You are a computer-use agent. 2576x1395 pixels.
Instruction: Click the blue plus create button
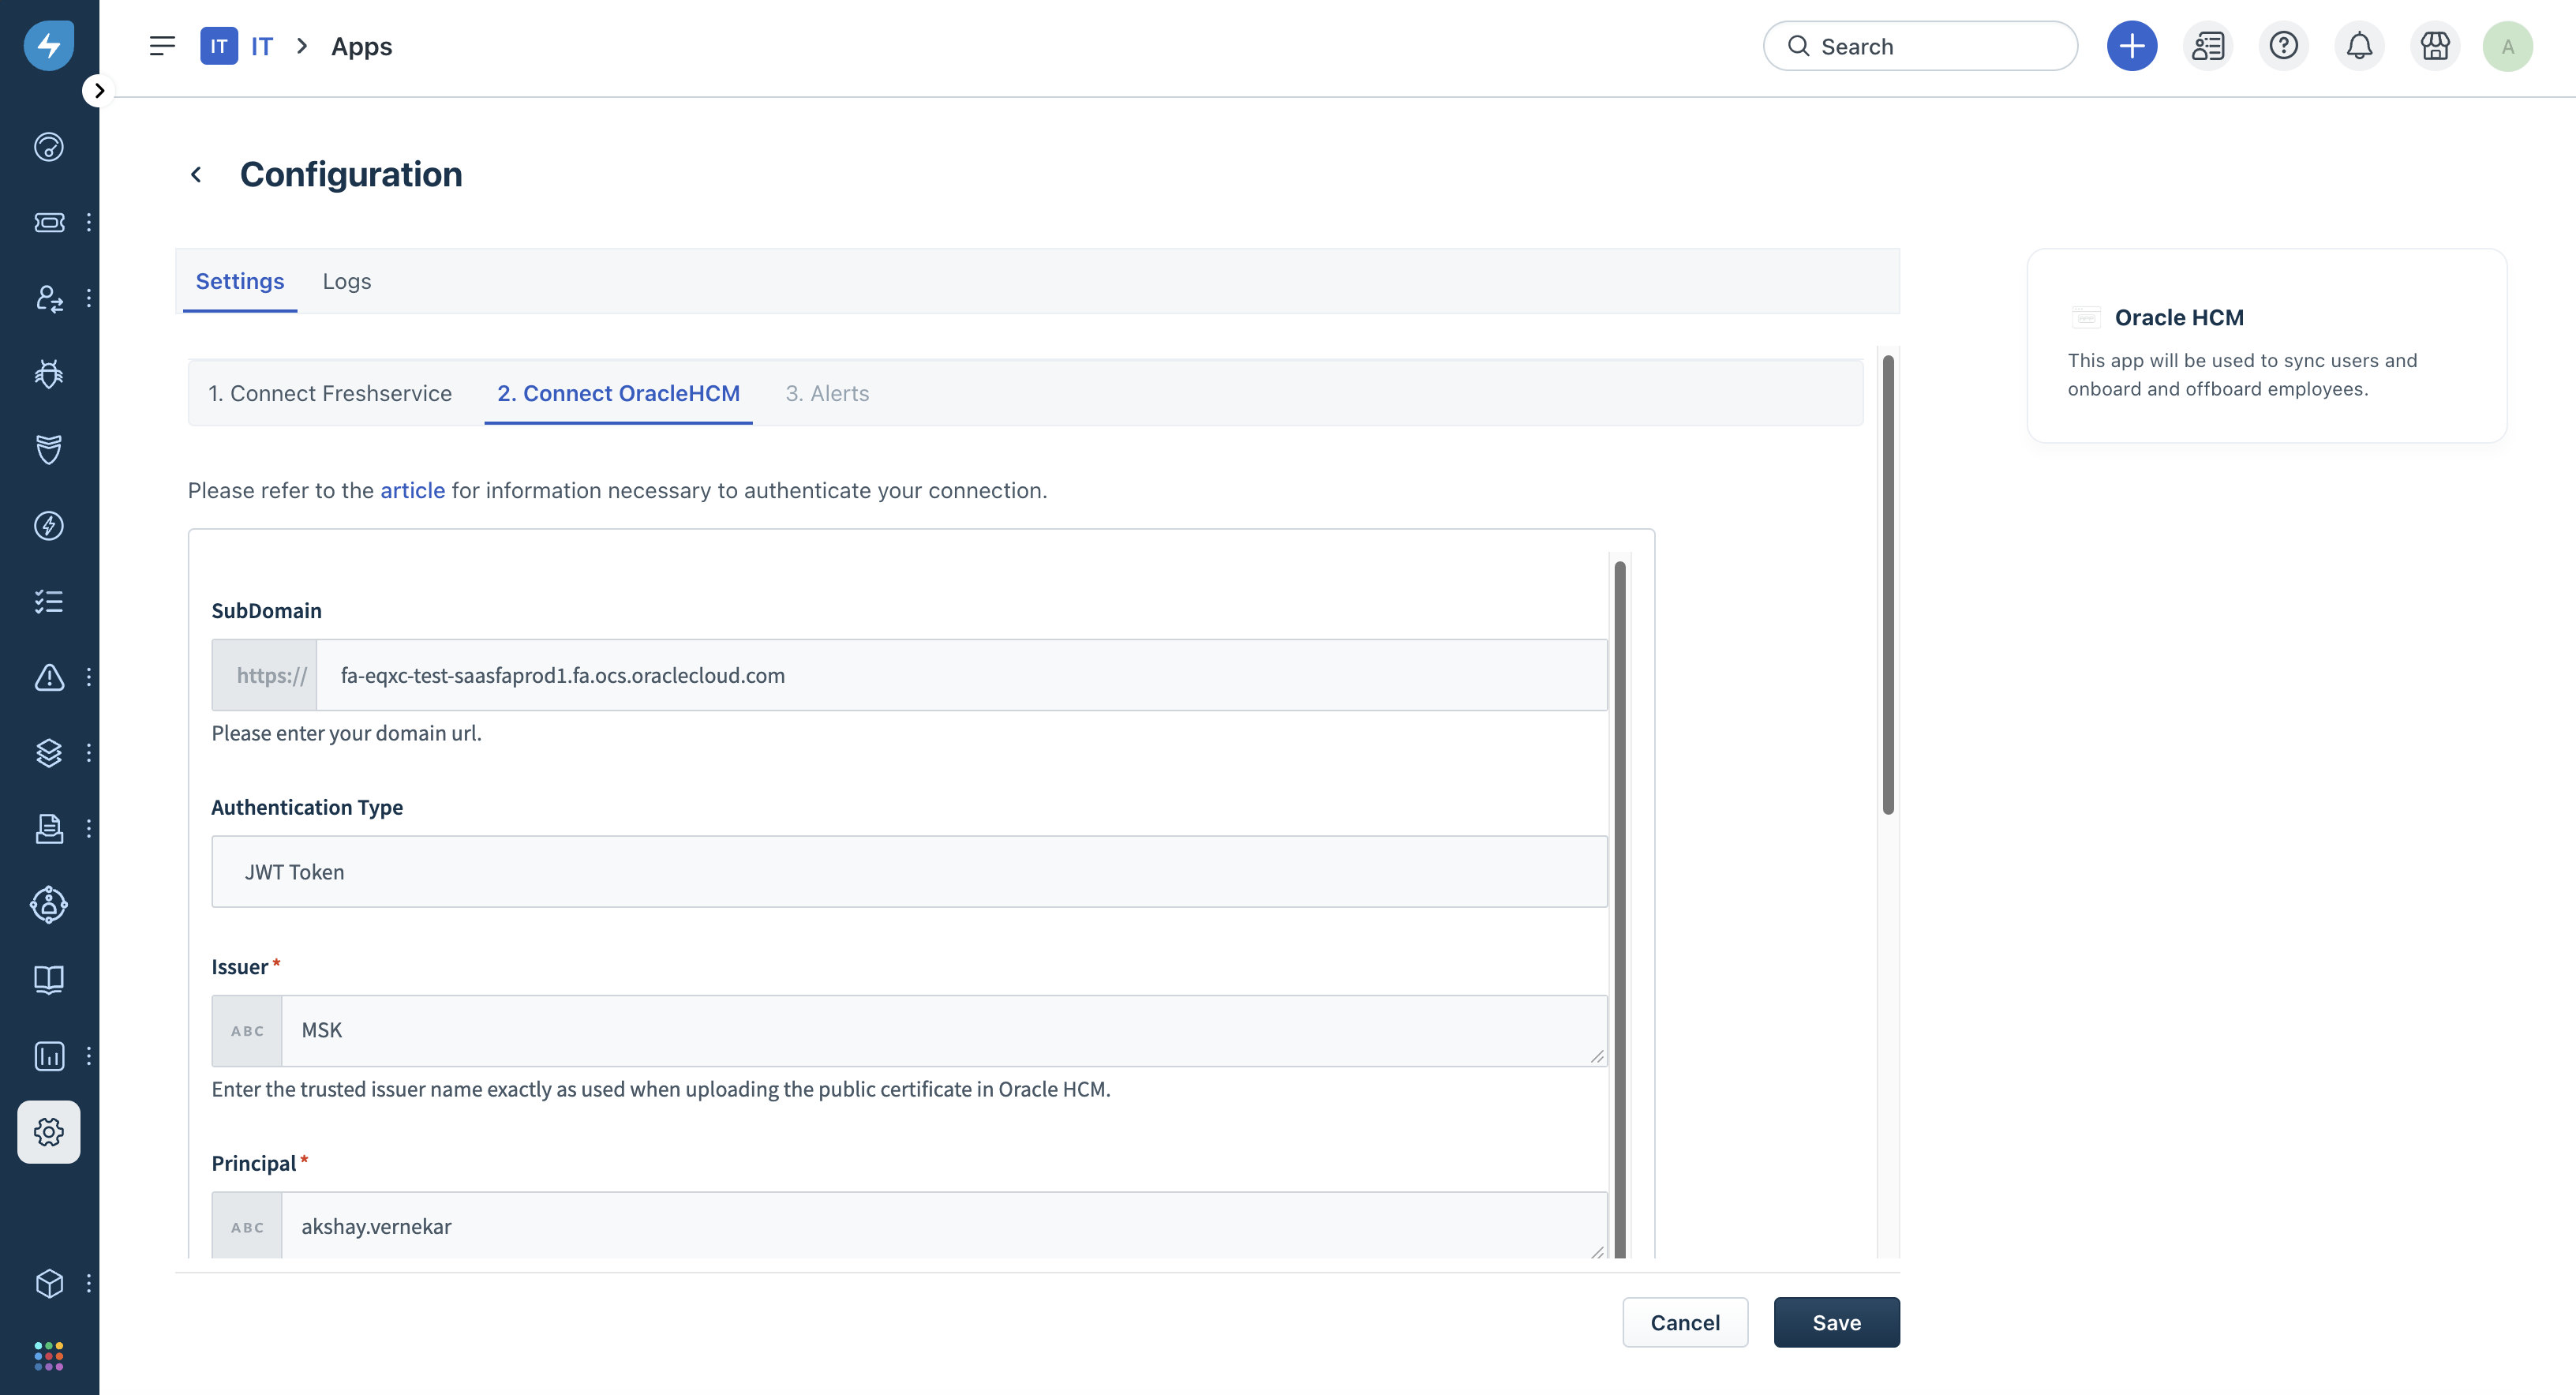coord(2131,46)
